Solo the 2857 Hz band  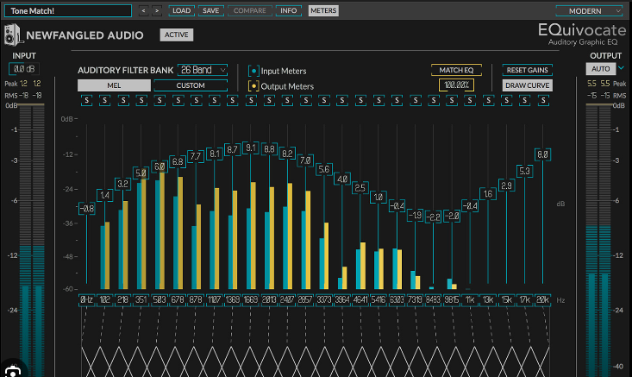pyautogui.click(x=306, y=100)
